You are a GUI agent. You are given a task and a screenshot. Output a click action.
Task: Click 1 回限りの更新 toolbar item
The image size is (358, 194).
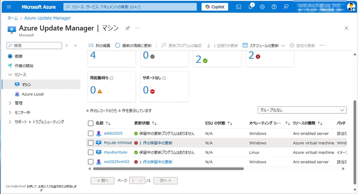[223, 45]
